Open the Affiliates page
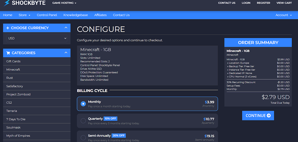Screen dimensions: 298x142 [100, 15]
